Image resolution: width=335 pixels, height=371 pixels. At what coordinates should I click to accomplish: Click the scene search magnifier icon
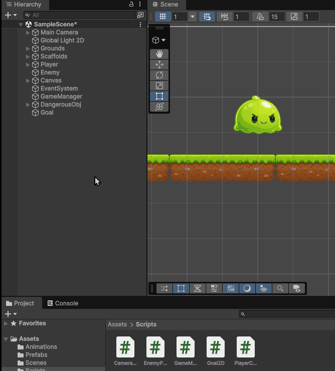pos(280,288)
